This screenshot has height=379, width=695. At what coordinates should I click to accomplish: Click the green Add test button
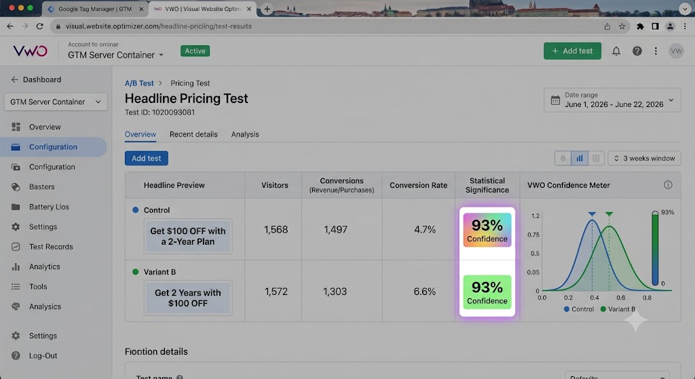[572, 51]
